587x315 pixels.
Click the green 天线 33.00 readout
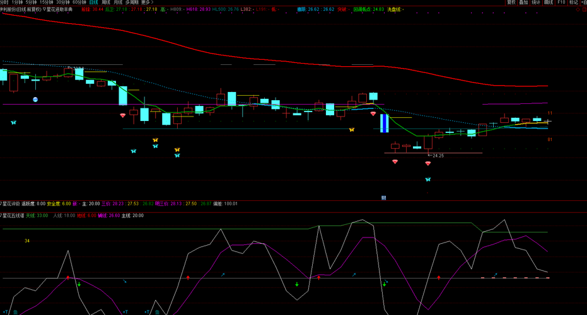point(37,216)
